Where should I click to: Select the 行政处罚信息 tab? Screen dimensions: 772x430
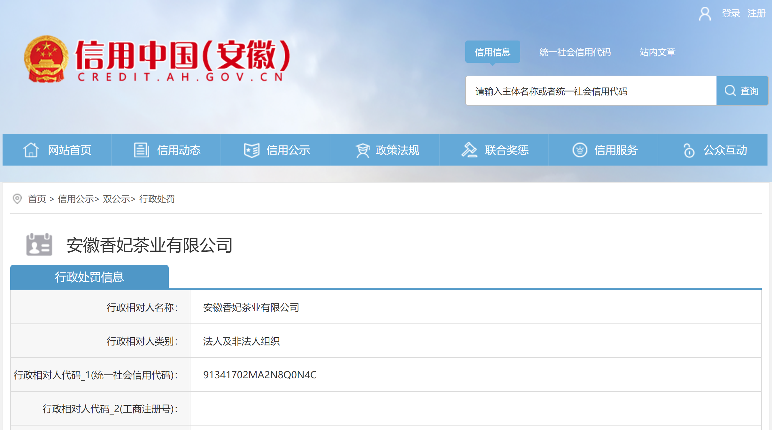[89, 277]
